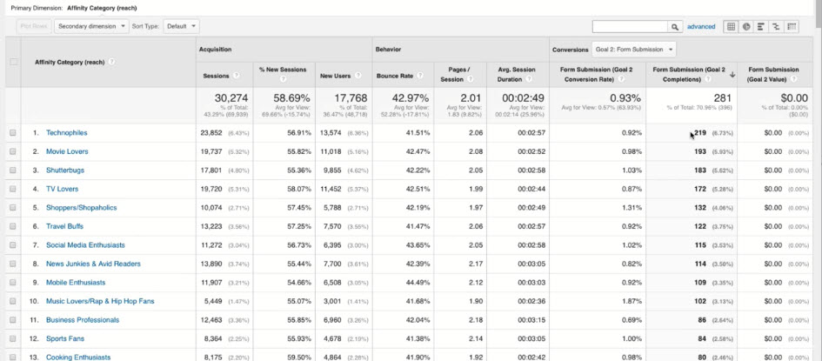The height and width of the screenshot is (361, 822).
Task: Click the Travel Buffs category link
Action: (x=65, y=226)
